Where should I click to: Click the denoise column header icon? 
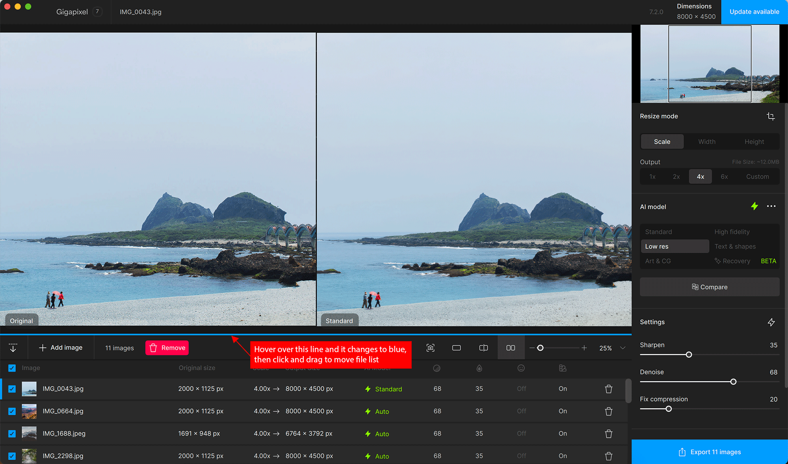pyautogui.click(x=437, y=368)
